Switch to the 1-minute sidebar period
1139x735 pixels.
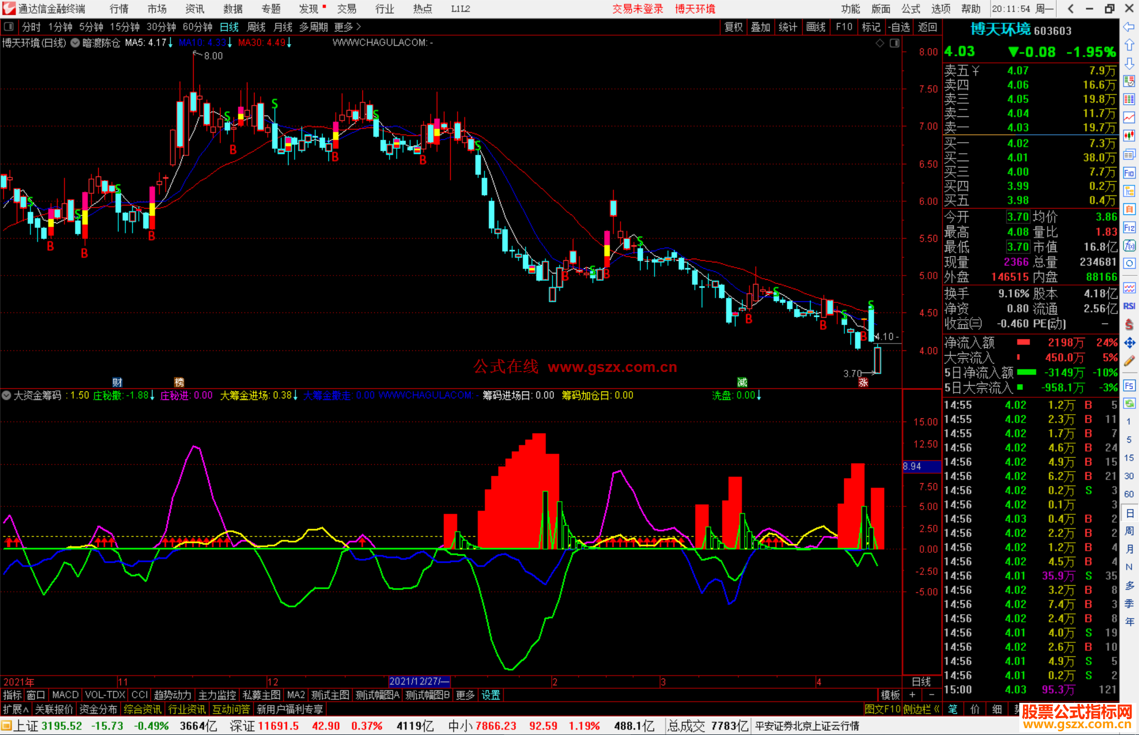[1129, 422]
